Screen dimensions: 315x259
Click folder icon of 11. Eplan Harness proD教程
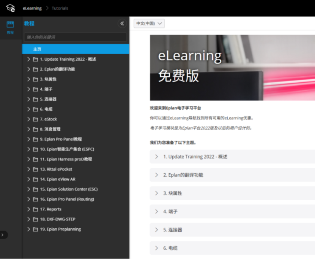(35, 159)
